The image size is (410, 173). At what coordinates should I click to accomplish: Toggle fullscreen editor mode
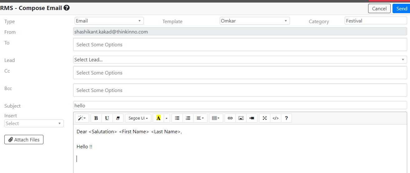coord(265,118)
